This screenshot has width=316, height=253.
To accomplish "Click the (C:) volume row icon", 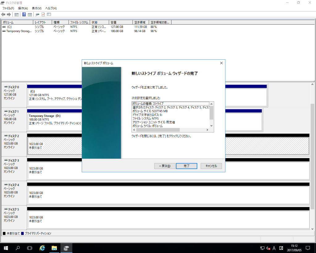I will click(x=4, y=27).
